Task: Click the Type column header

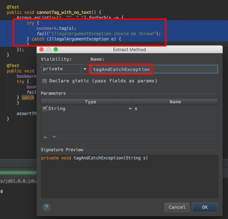Action: click(91, 102)
